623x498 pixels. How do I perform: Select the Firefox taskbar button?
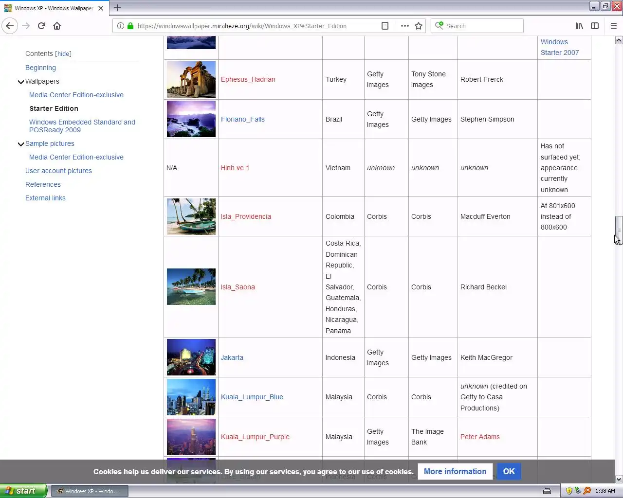[90, 491]
